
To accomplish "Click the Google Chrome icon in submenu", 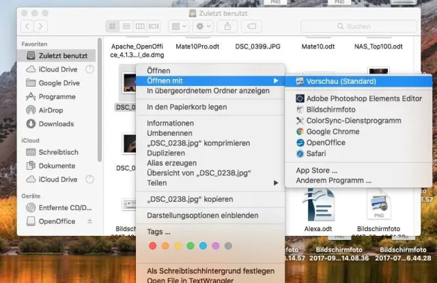I will (x=300, y=132).
